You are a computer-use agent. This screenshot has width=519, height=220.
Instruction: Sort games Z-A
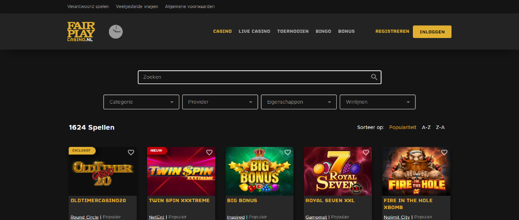[x=440, y=127]
